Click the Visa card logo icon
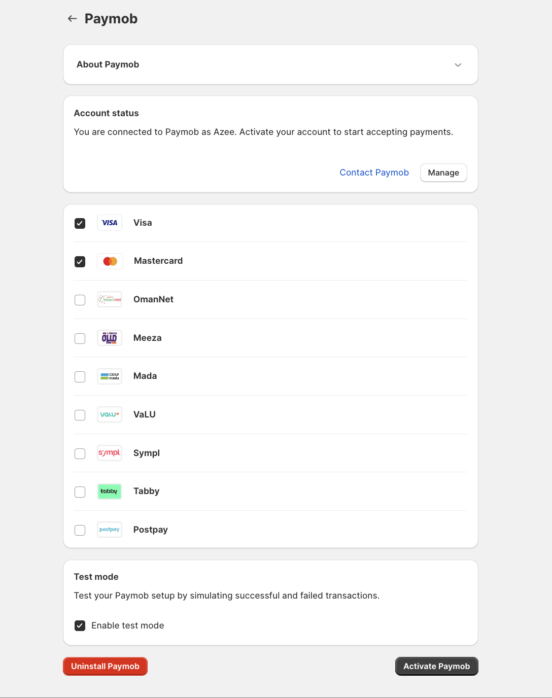This screenshot has height=698, width=552. (x=110, y=223)
